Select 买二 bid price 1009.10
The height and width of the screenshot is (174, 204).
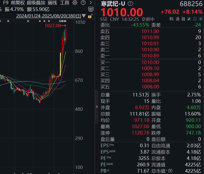coord(150,68)
